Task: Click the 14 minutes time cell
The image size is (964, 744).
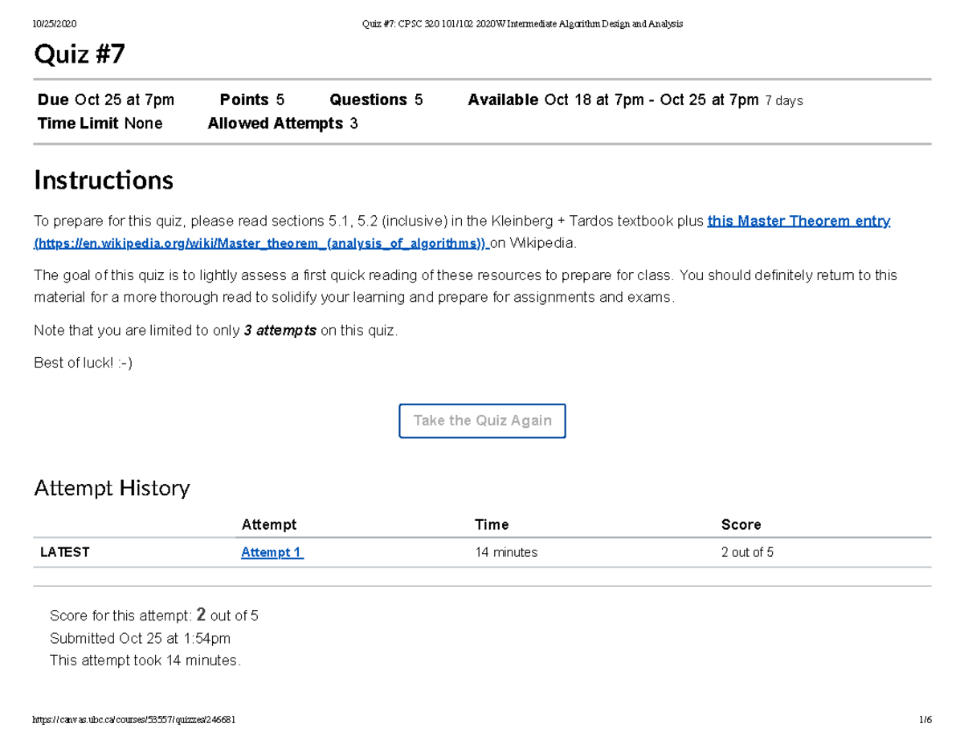Action: 506,552
